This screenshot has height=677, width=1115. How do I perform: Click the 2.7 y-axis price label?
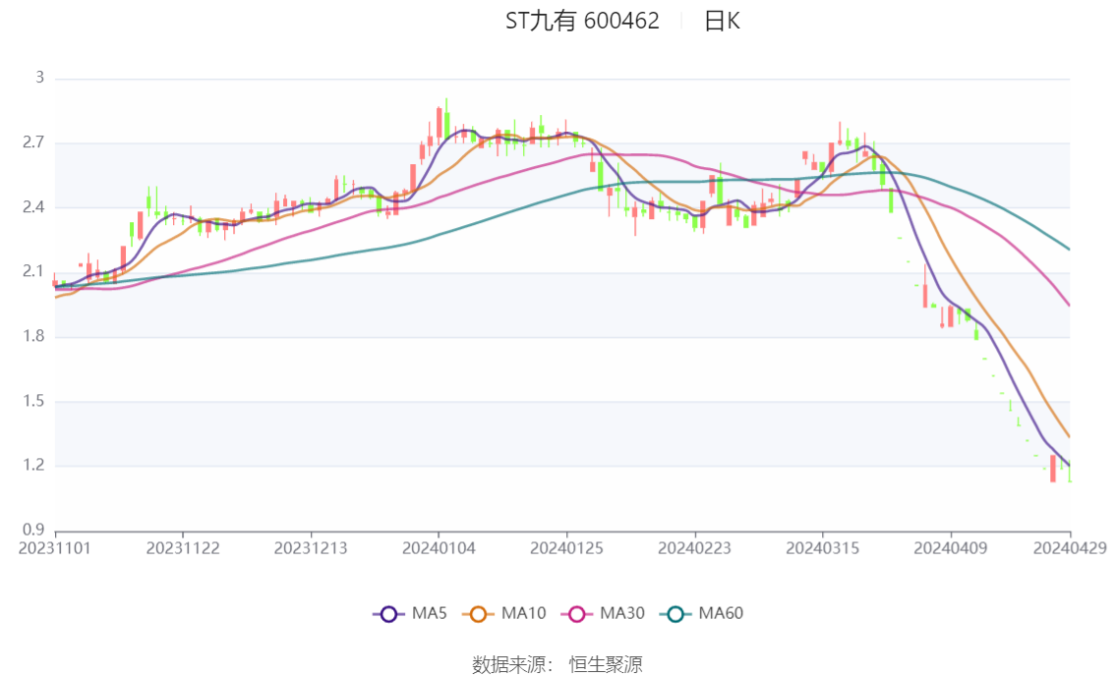tap(33, 142)
